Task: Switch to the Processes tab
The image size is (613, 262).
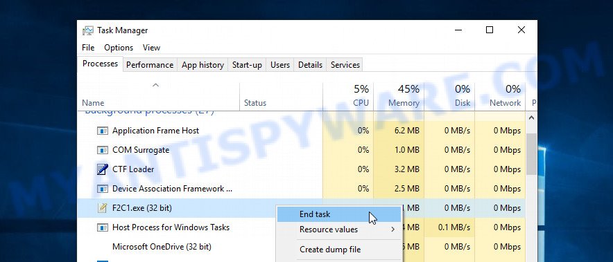Action: (100, 64)
